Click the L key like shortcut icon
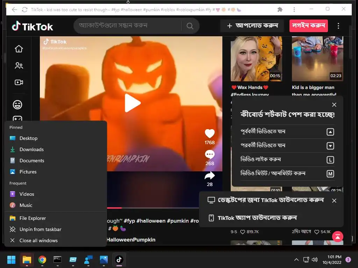The width and height of the screenshot is (358, 268). [x=330, y=160]
